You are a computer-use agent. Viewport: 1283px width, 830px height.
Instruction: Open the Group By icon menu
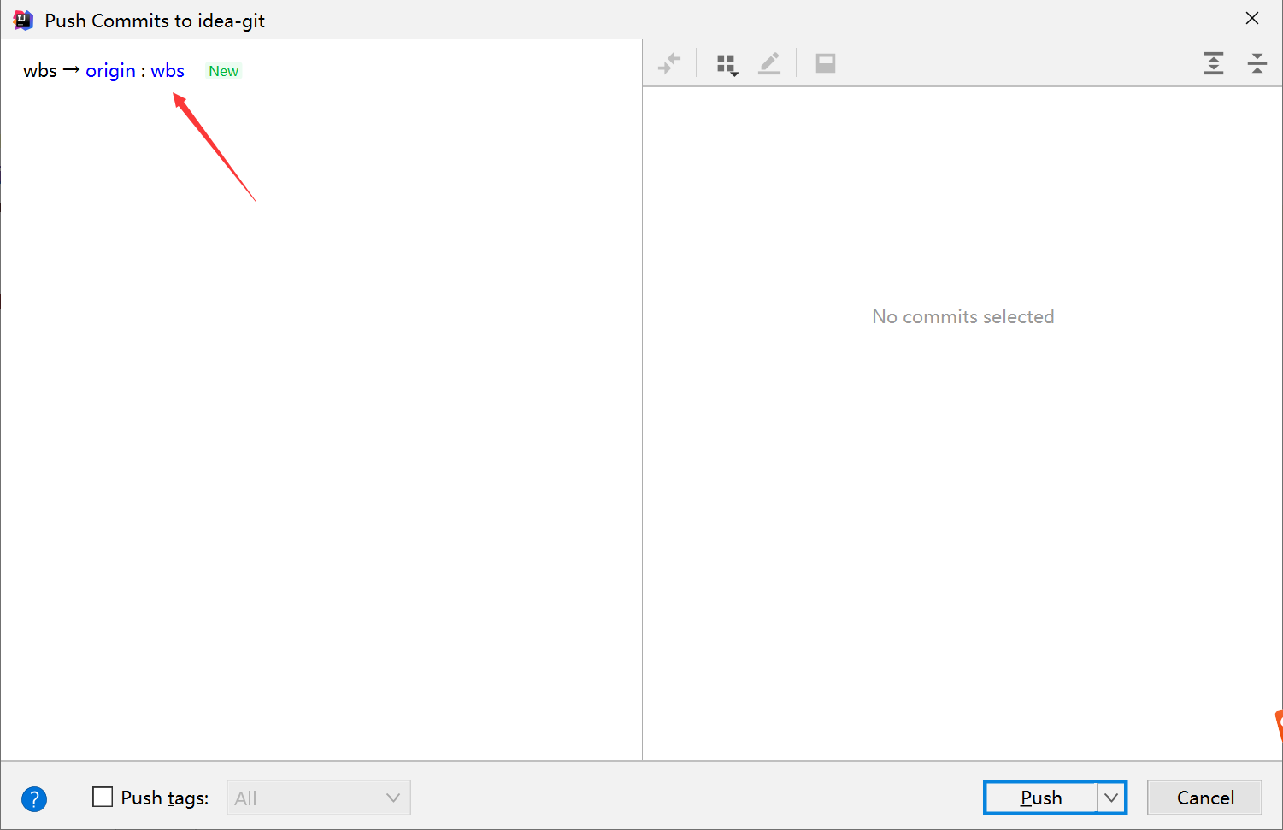point(727,64)
